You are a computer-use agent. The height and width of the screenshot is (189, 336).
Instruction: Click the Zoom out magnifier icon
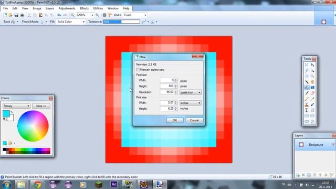coord(72,15)
